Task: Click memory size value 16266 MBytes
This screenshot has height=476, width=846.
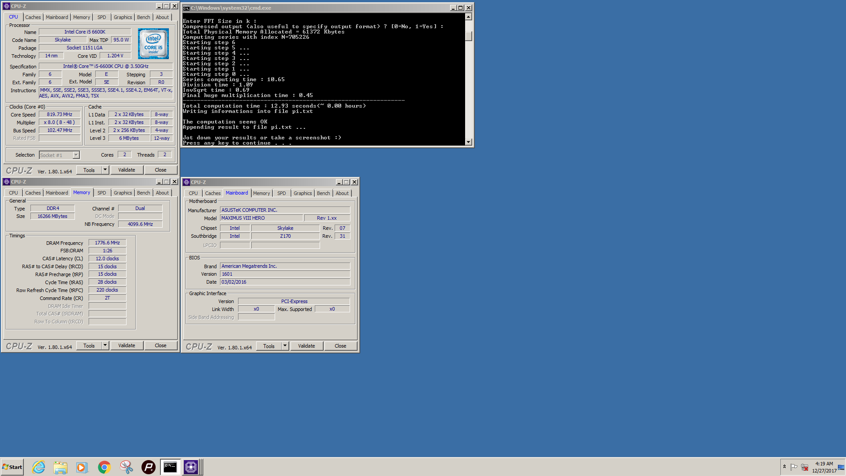Action: pyautogui.click(x=52, y=216)
